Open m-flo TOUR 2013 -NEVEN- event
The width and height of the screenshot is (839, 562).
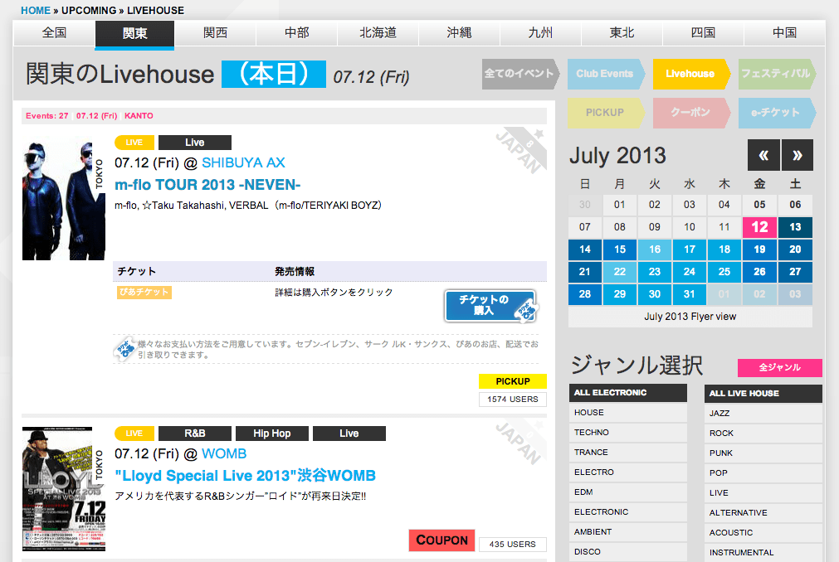click(207, 185)
